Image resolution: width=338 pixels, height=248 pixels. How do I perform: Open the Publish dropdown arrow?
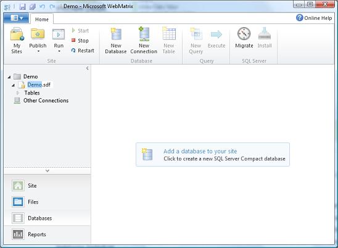[38, 51]
